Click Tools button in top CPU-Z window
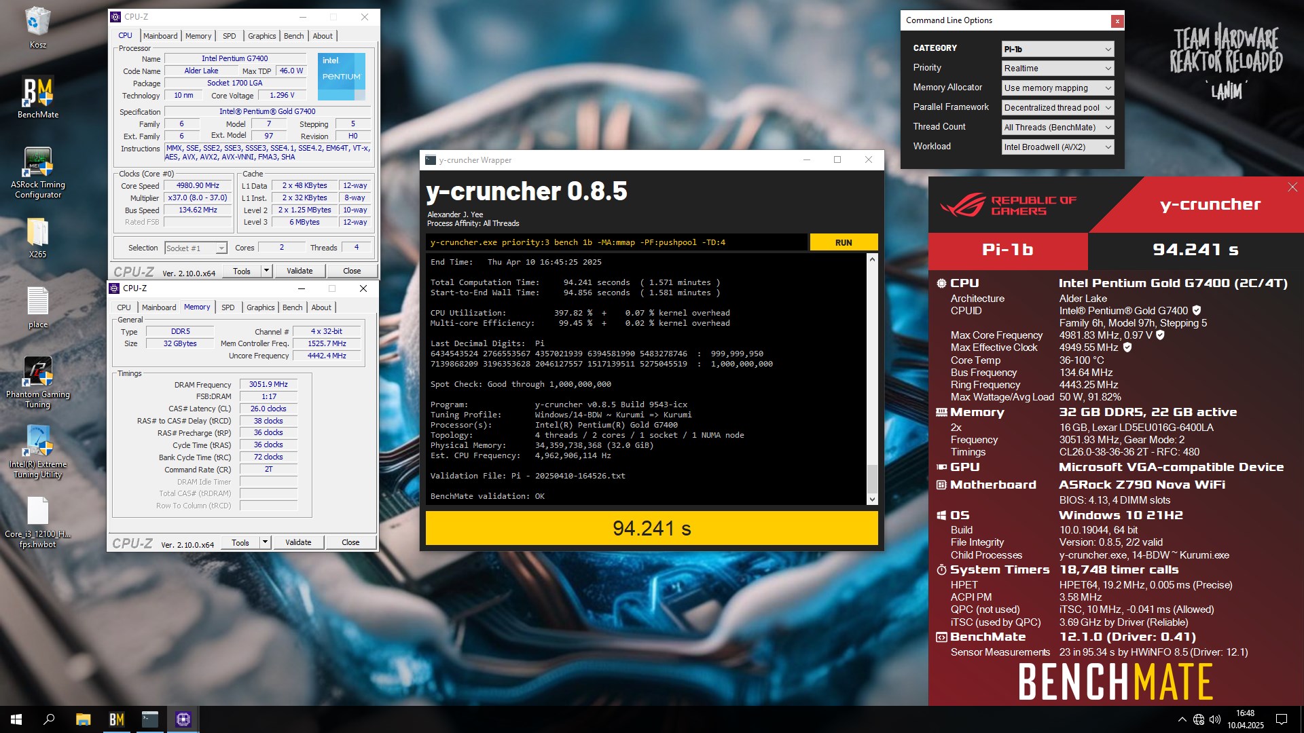Screen dimensions: 1304x733 point(242,271)
